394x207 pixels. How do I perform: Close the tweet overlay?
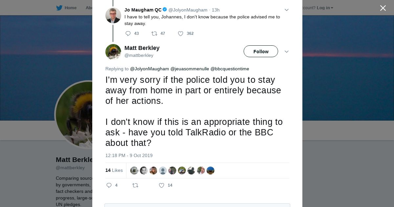[x=383, y=8]
